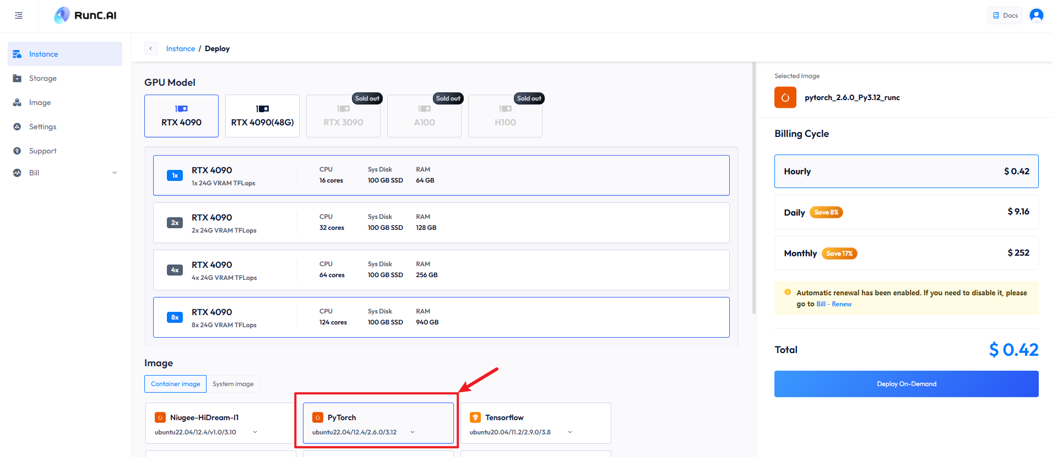Select the RTX 4090 GPU model
The height and width of the screenshot is (457, 1052).
[x=181, y=116]
